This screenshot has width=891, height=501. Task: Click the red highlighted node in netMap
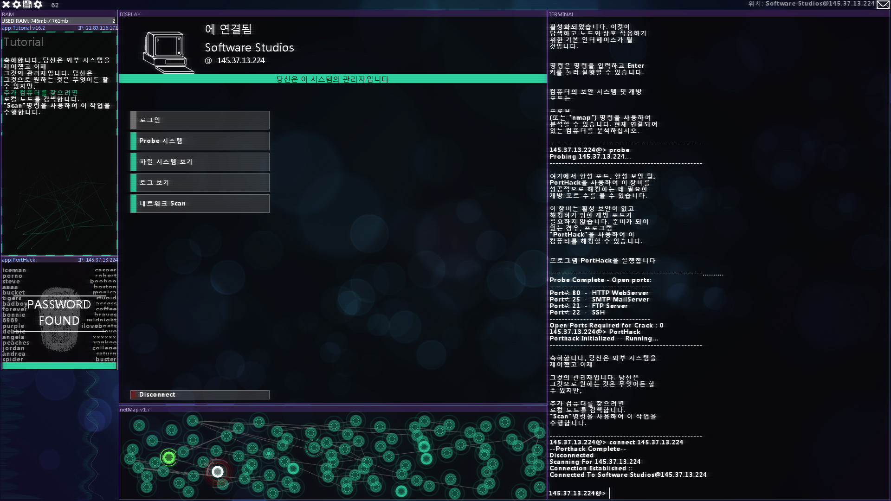[x=217, y=471]
